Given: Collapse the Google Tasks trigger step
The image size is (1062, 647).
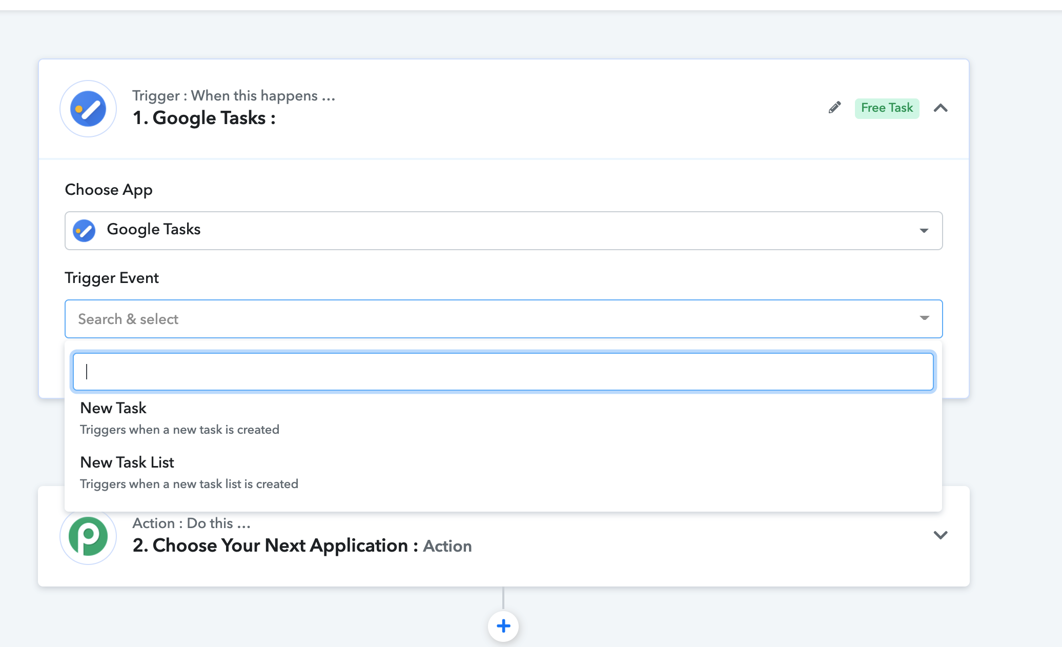Looking at the screenshot, I should point(941,108).
